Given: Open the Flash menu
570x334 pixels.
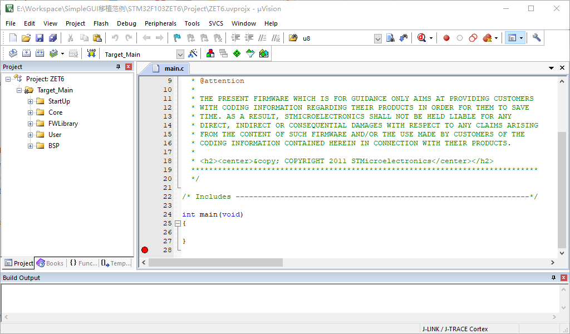Looking at the screenshot, I should click(101, 23).
